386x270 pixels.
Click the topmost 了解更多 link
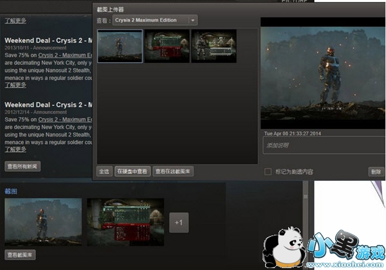(x=15, y=21)
